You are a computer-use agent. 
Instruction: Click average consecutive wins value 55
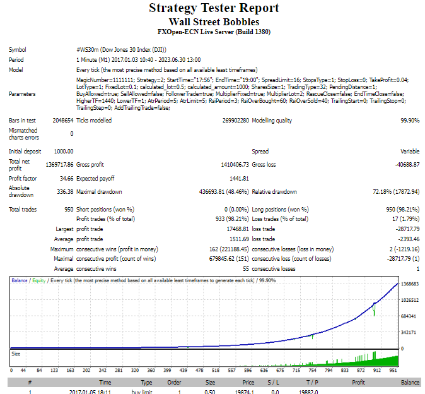(x=245, y=269)
